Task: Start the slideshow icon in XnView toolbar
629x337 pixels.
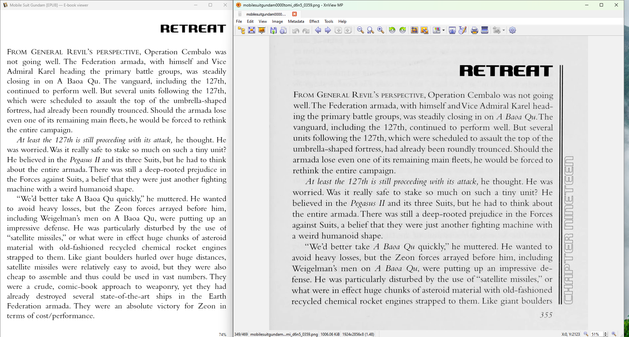Action: 262,30
